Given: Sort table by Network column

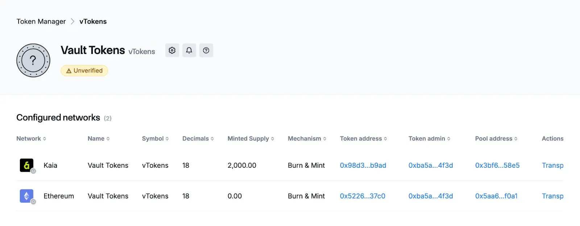Looking at the screenshot, I should [x=31, y=139].
